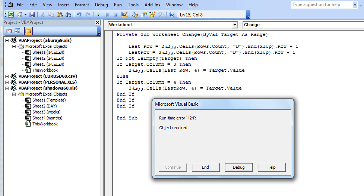Open the Worksheet object dropdown
Image resolution: width=364 pixels, height=196 pixels.
[x=234, y=25]
